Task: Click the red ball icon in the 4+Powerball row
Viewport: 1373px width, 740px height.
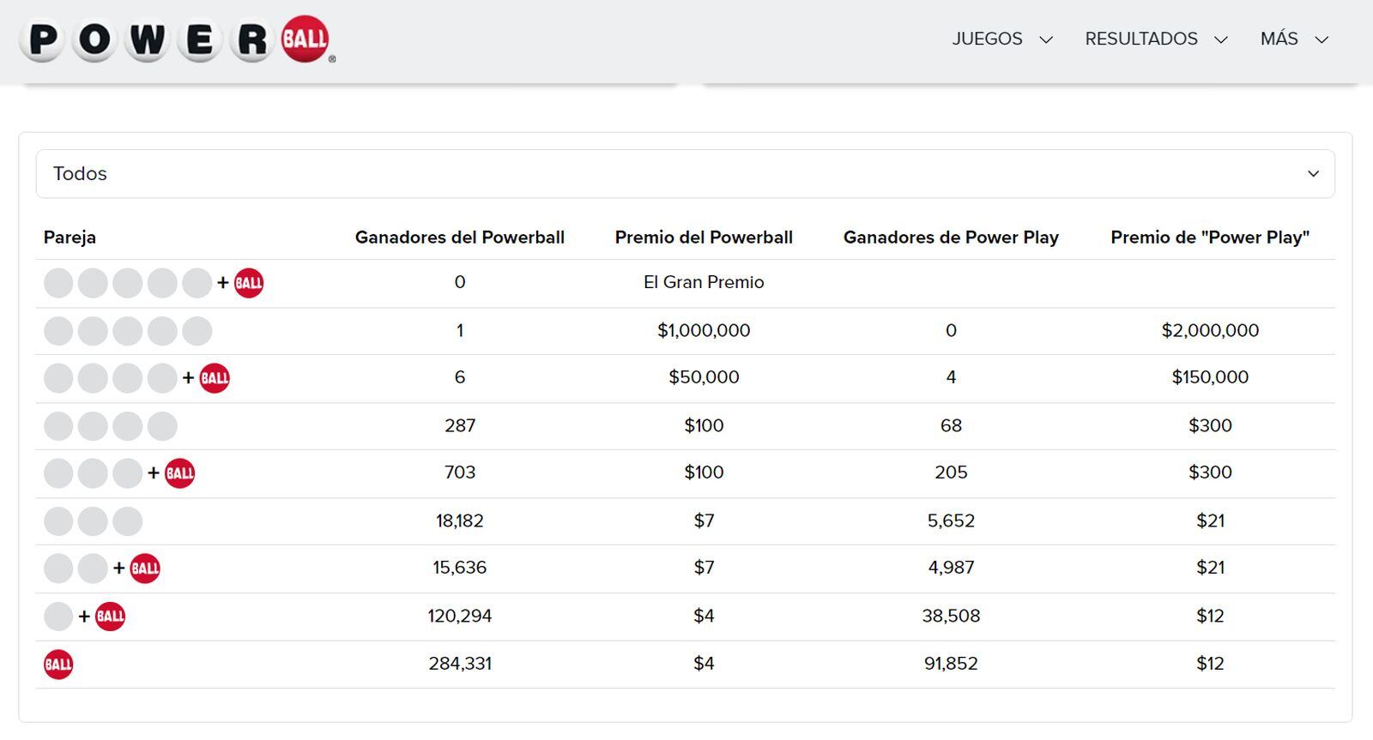Action: pyautogui.click(x=214, y=377)
